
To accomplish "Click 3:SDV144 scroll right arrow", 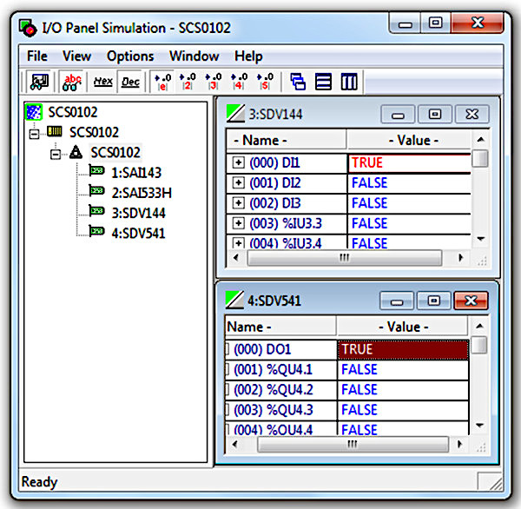I will click(x=460, y=258).
